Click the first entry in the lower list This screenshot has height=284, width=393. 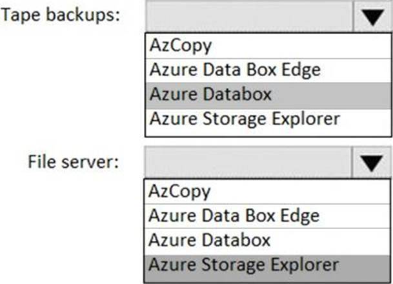pyautogui.click(x=267, y=192)
